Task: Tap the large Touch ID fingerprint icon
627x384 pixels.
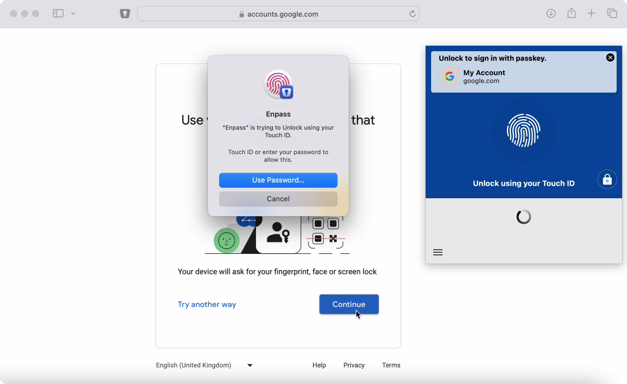Action: (x=523, y=131)
